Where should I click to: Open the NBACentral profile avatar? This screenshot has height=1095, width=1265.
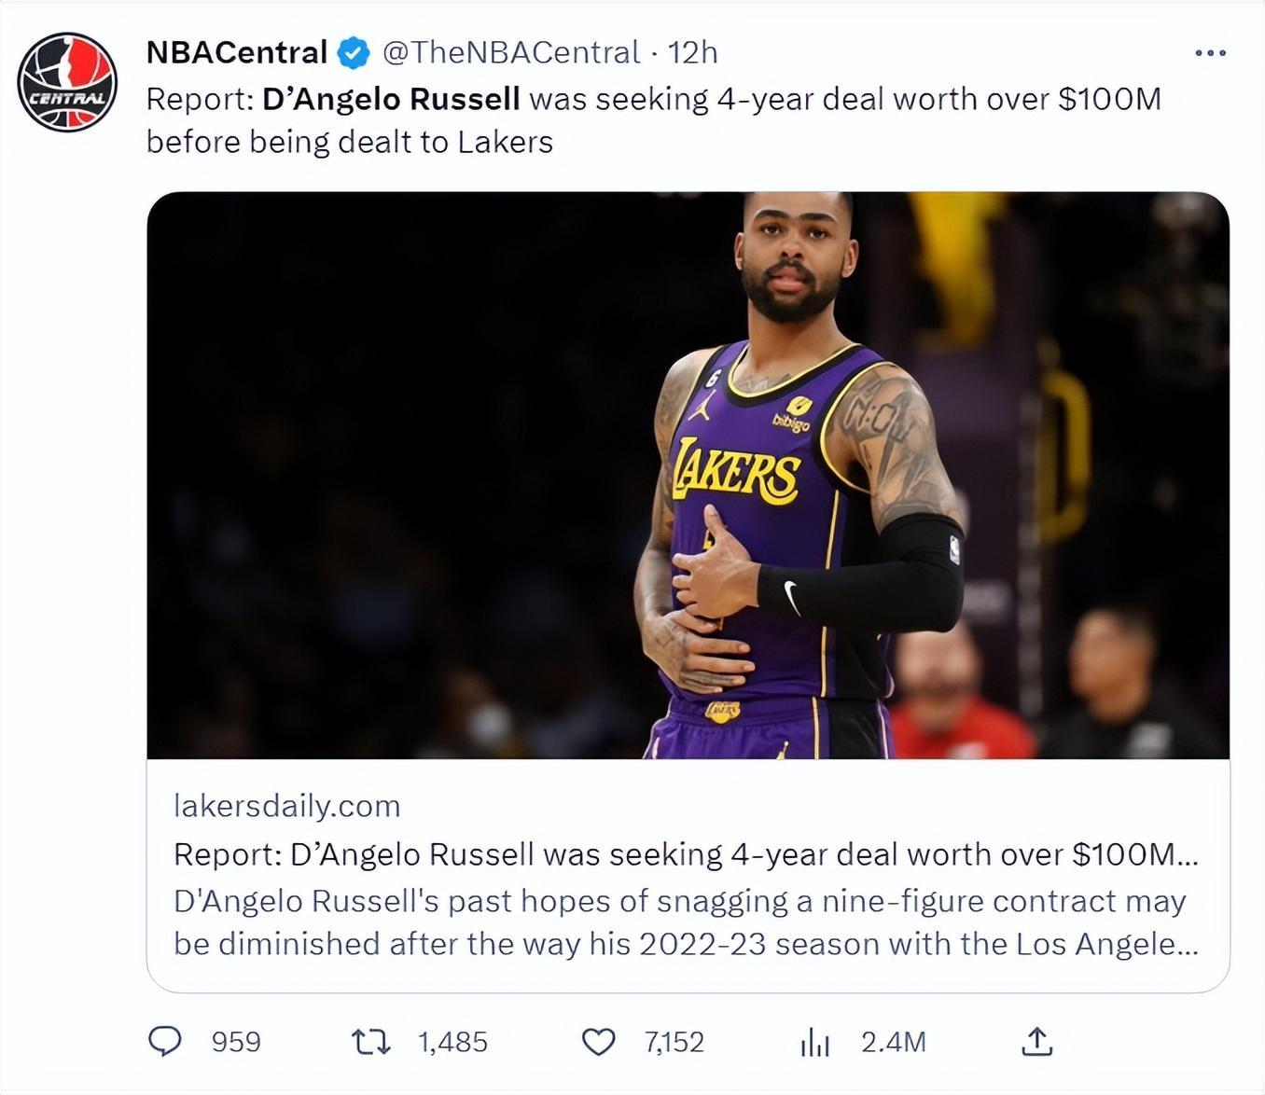tap(67, 82)
